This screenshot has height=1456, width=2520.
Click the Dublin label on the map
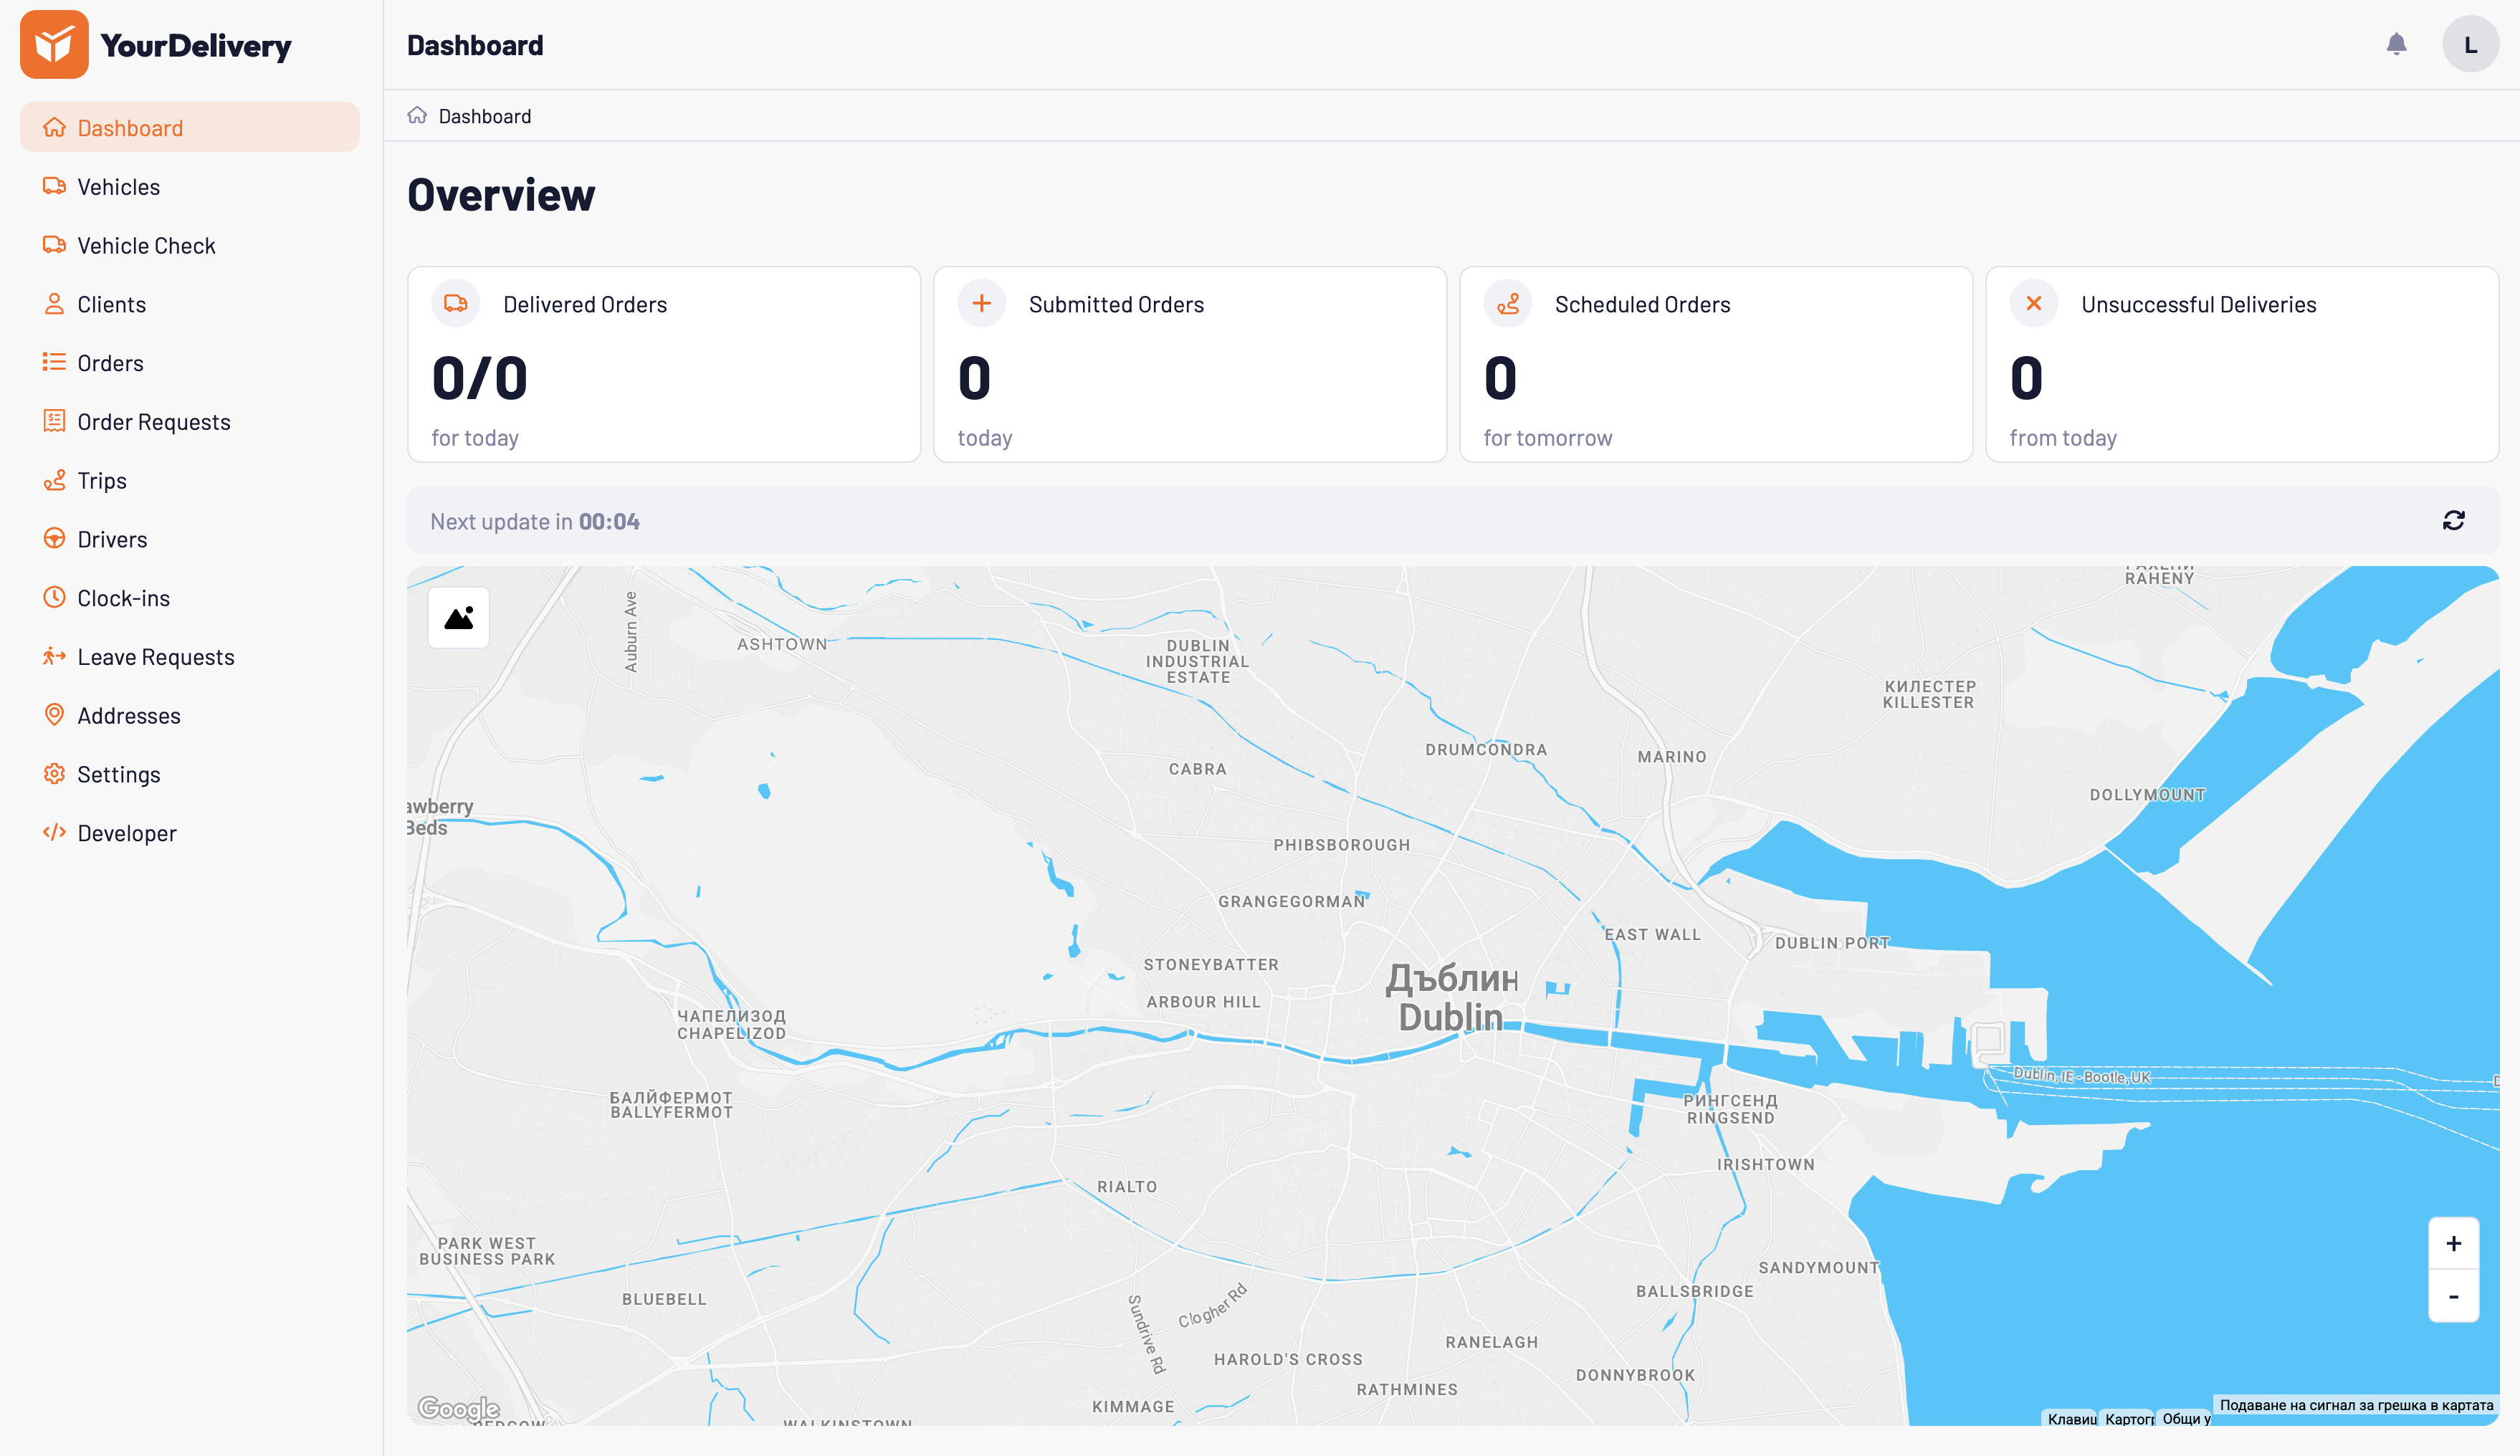click(x=1452, y=1017)
